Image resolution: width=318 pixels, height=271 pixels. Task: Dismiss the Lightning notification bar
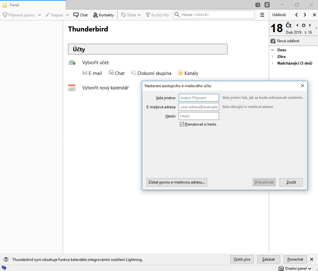pos(312,259)
